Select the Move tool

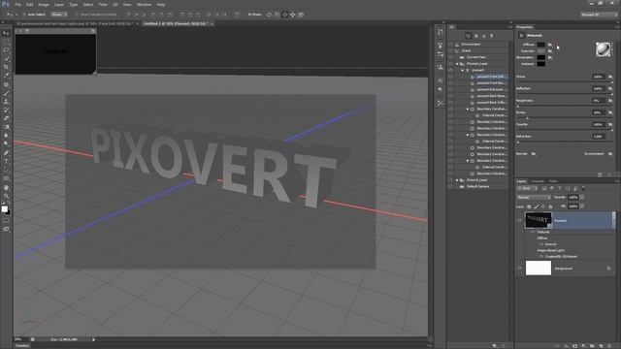6,33
